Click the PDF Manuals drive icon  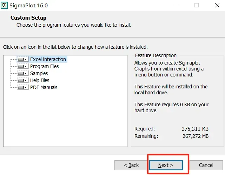coord(21,87)
